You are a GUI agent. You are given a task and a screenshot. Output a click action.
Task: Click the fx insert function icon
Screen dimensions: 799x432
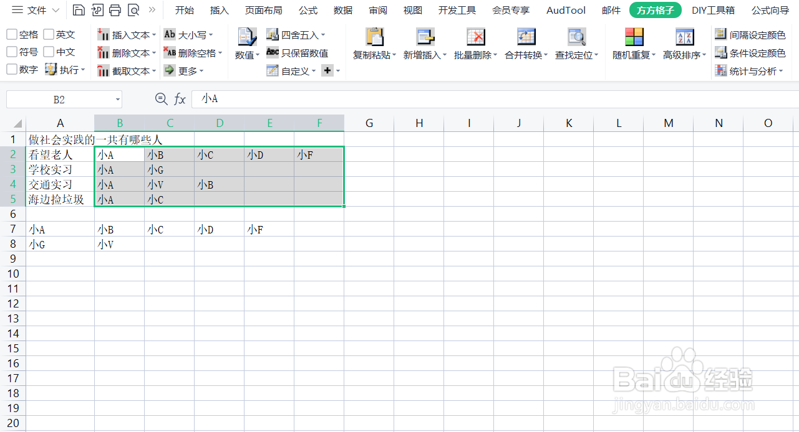(180, 99)
